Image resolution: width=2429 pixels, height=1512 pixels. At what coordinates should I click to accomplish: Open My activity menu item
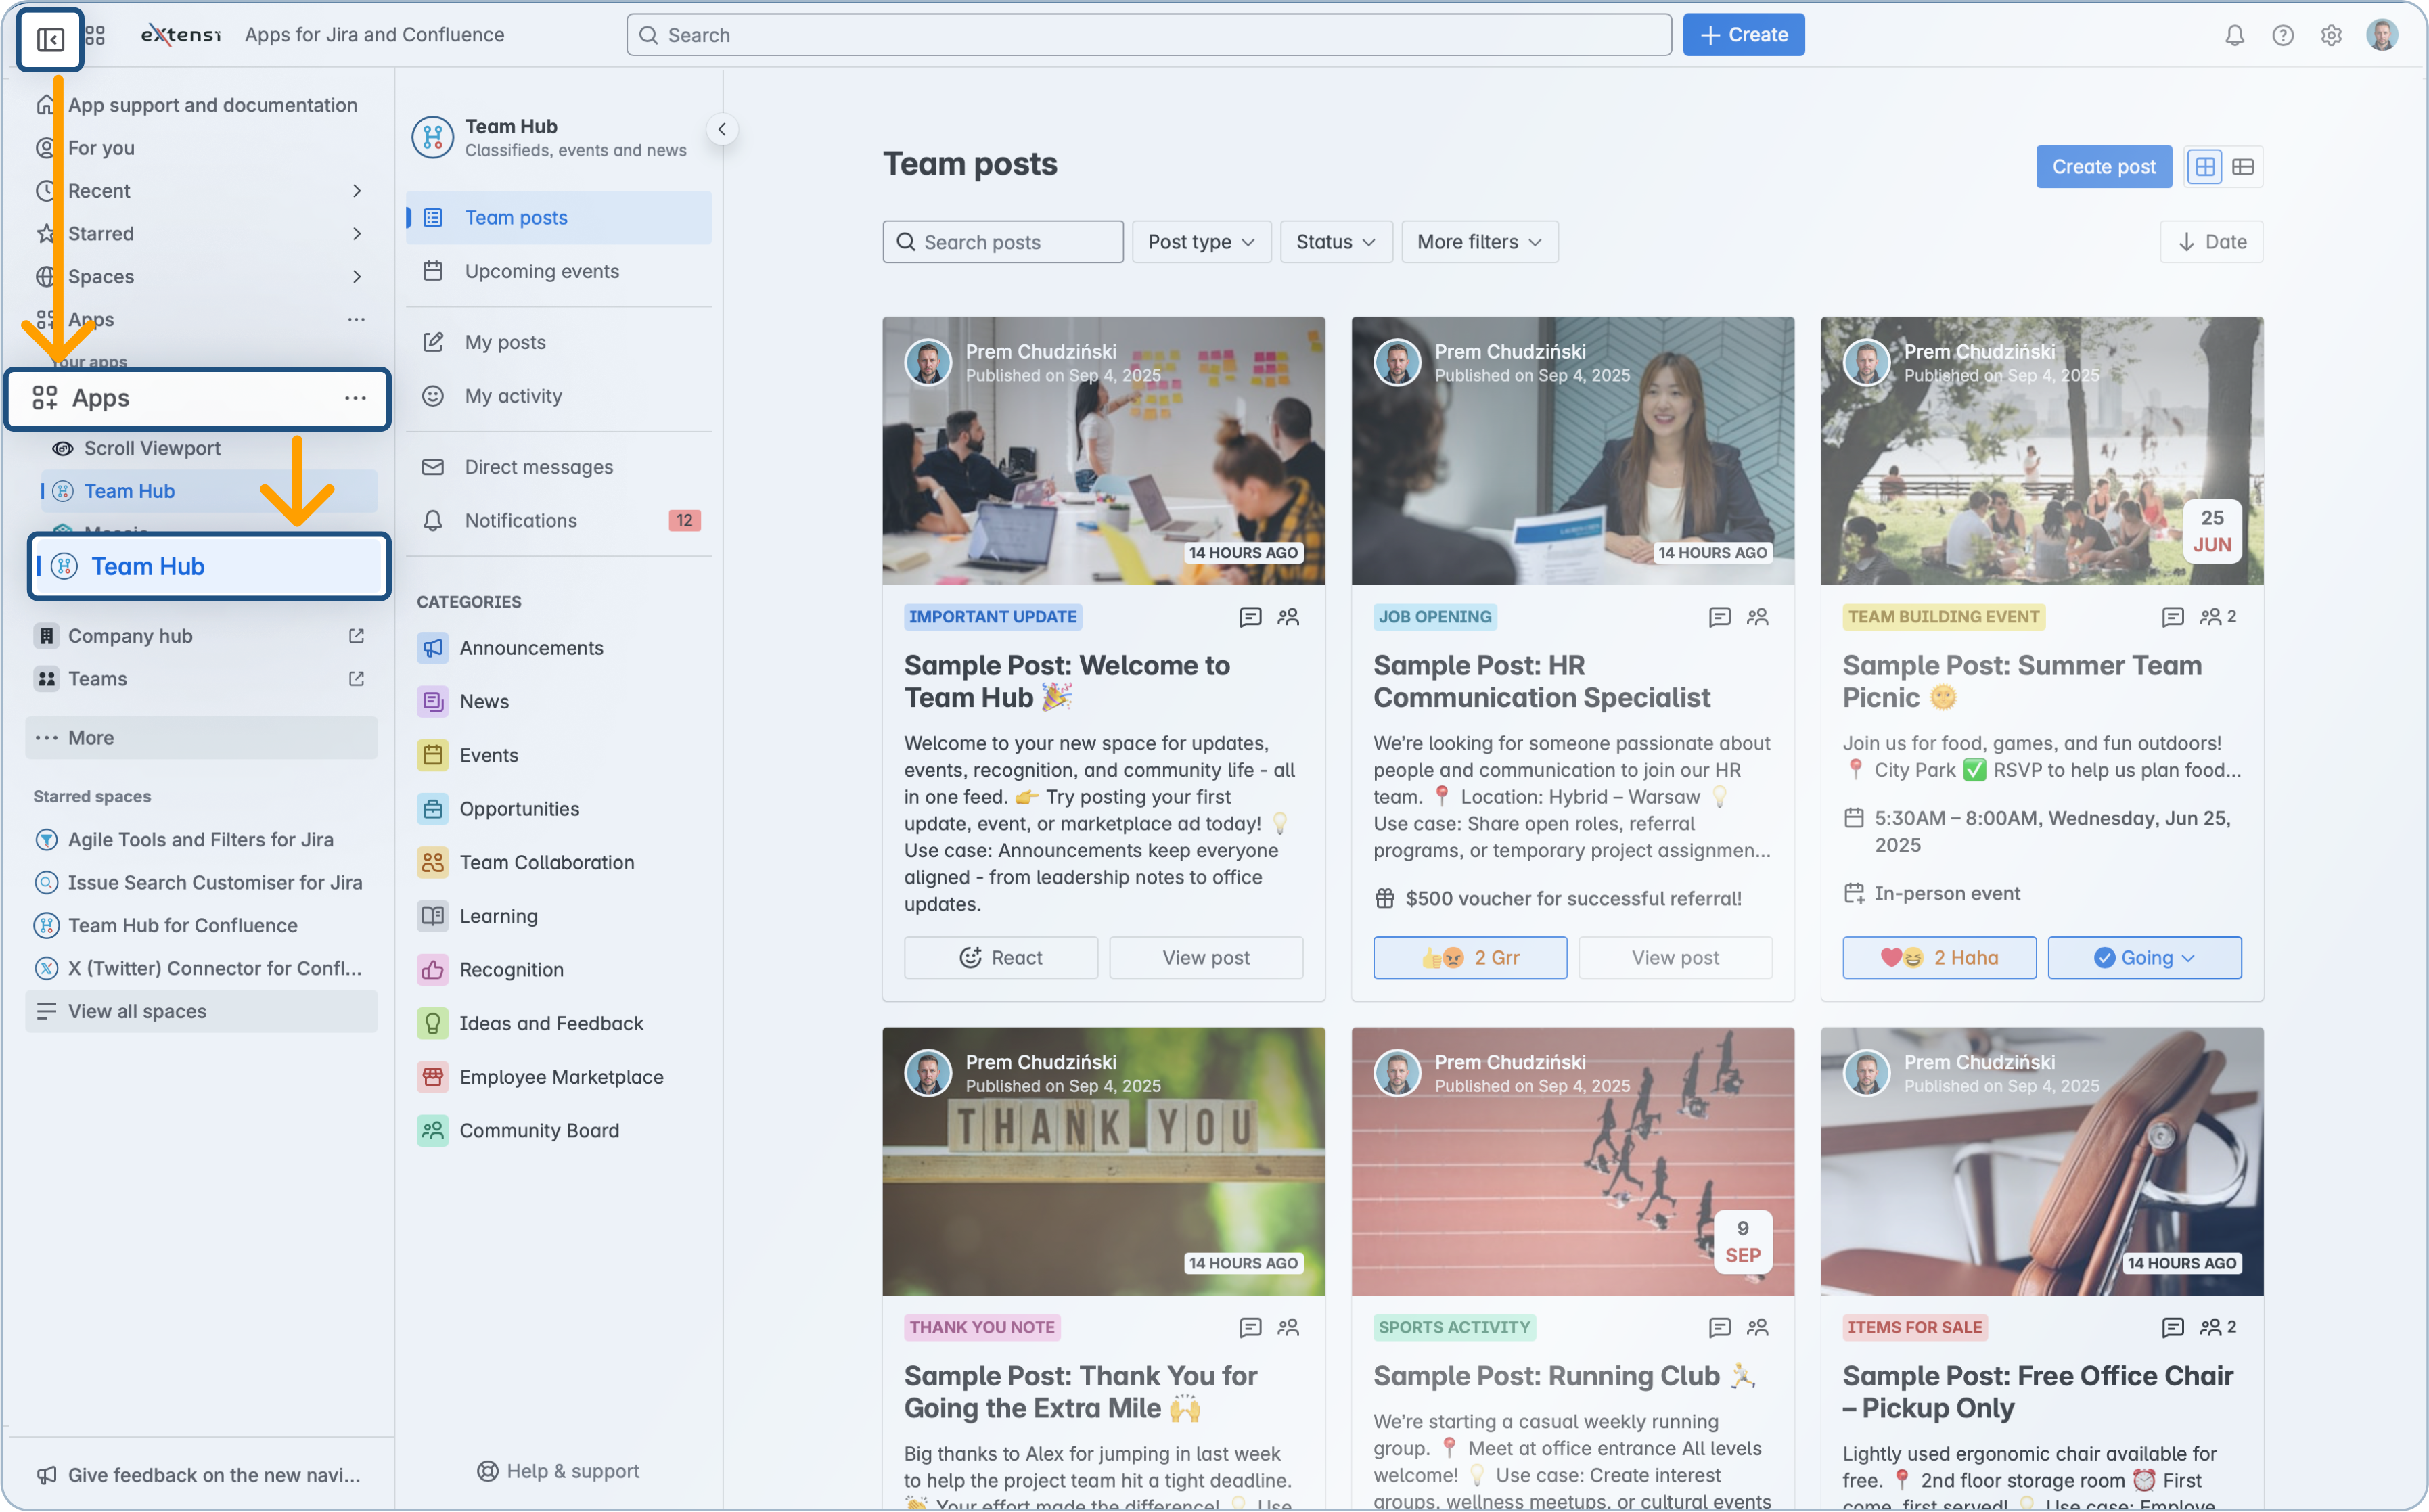[513, 396]
